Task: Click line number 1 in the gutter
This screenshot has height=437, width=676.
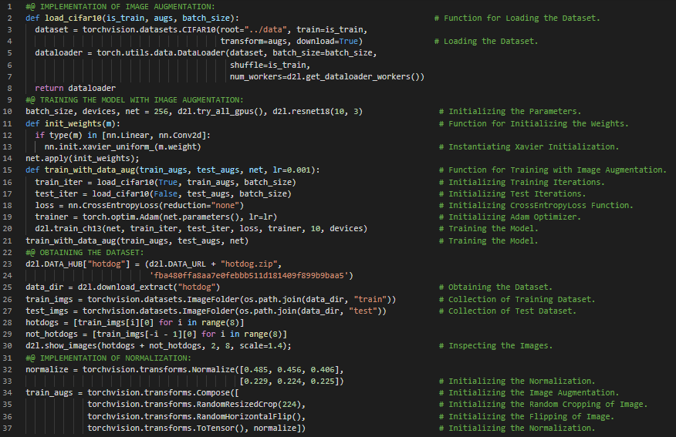Action: coord(7,5)
